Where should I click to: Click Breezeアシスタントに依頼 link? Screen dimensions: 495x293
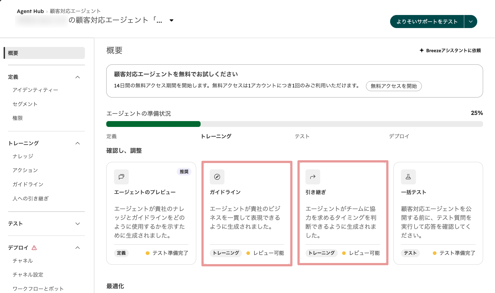(453, 51)
